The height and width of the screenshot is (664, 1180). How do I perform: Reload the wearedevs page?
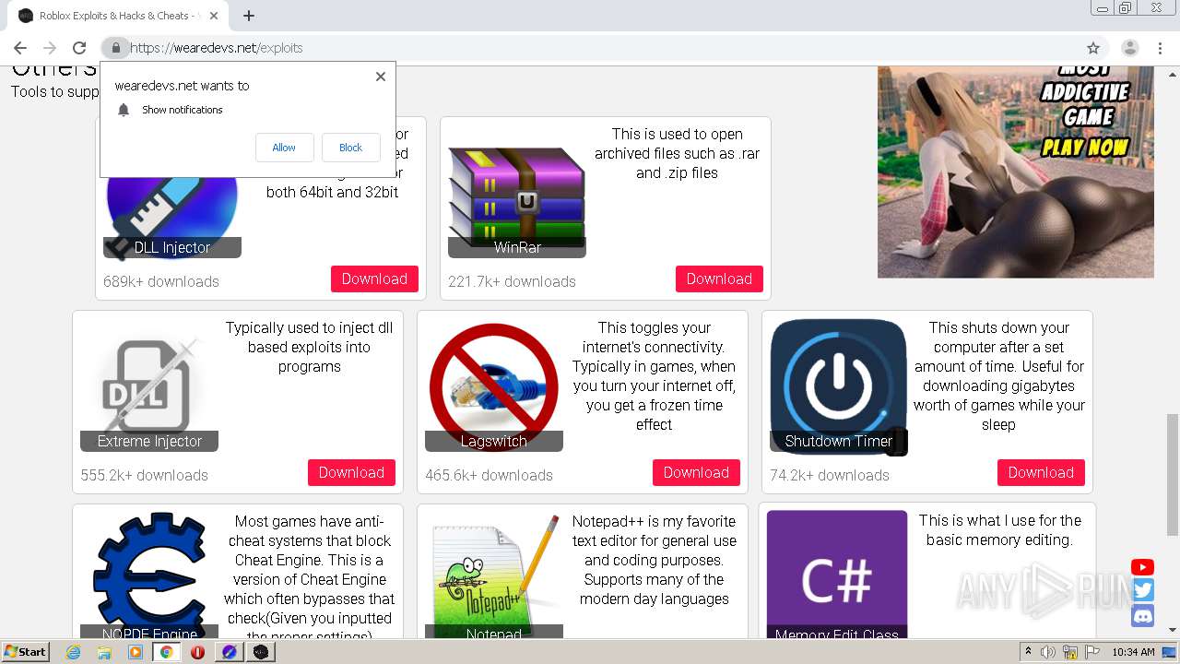pos(79,48)
